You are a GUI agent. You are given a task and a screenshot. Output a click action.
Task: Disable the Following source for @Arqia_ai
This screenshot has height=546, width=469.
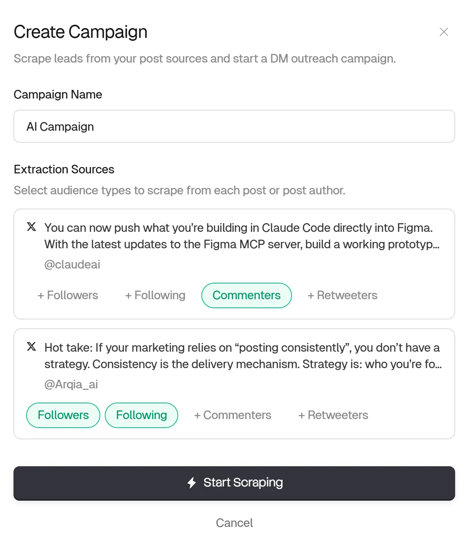tap(141, 415)
